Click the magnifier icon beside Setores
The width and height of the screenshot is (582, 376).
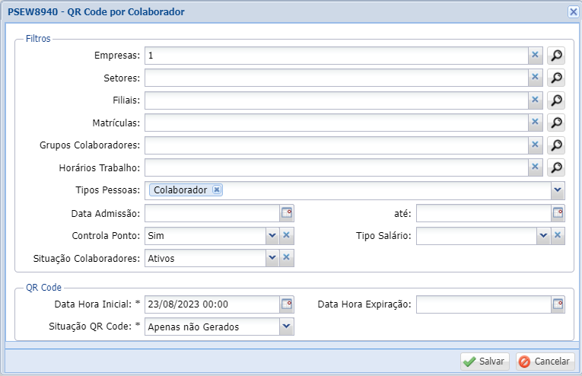tap(556, 78)
